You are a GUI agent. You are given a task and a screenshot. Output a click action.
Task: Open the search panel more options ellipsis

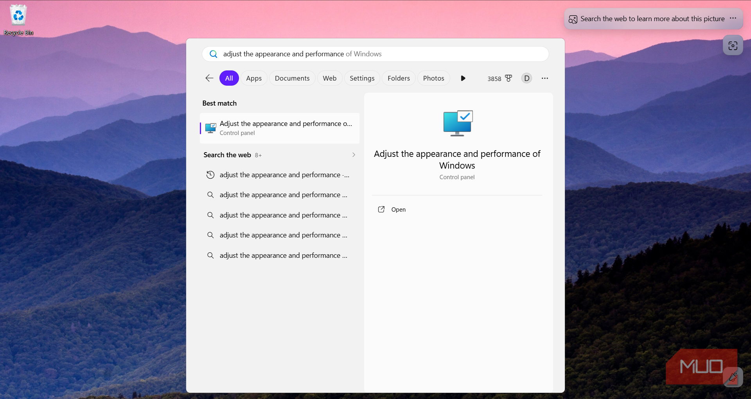(x=544, y=78)
